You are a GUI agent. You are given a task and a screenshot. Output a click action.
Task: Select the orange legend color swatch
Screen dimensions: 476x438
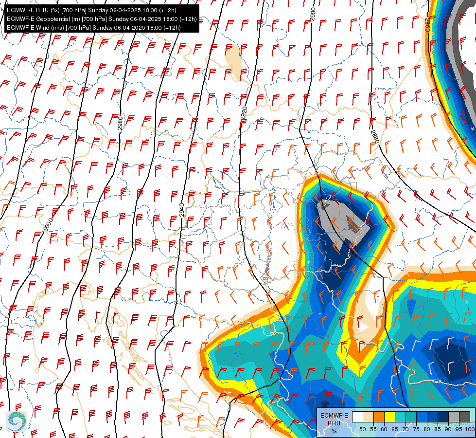tap(379, 417)
